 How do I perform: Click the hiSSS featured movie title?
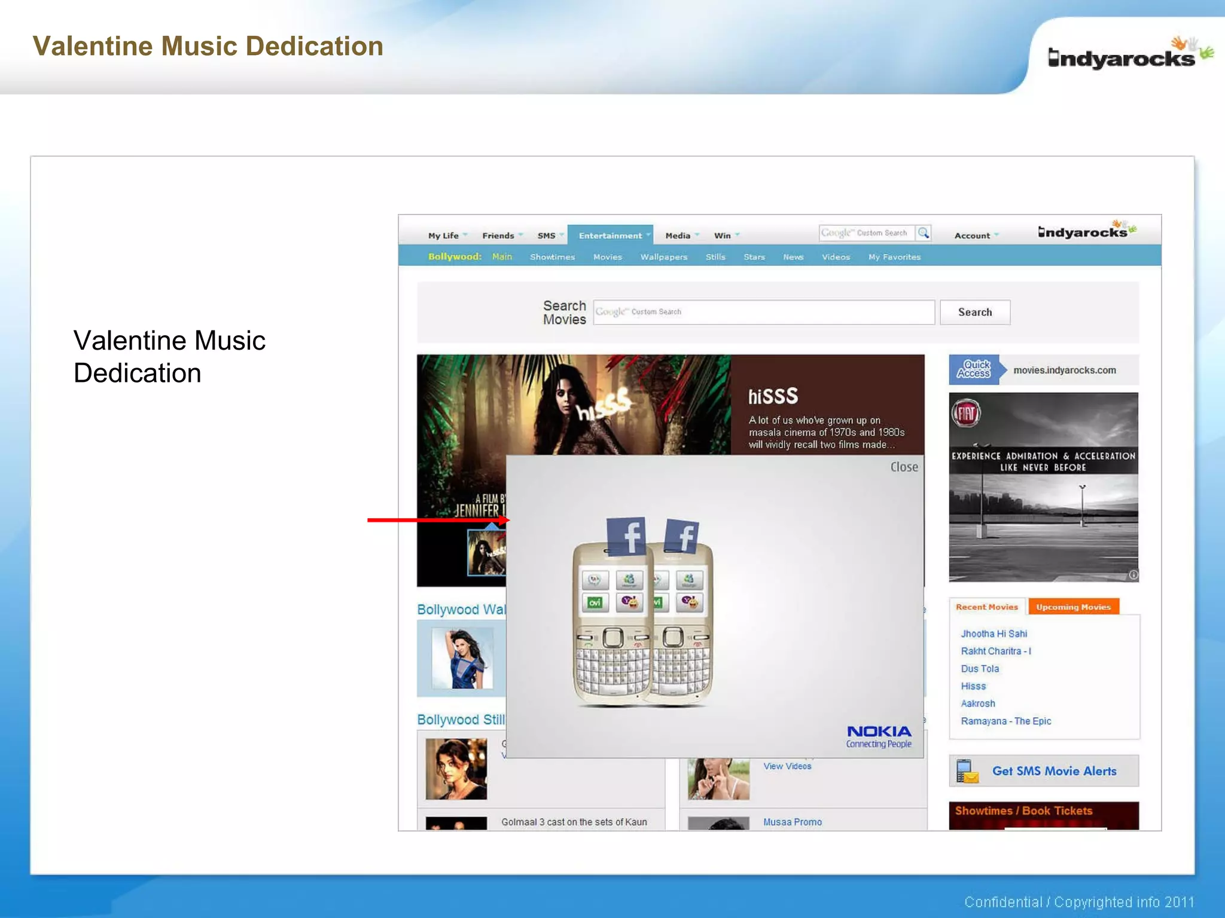click(x=773, y=396)
